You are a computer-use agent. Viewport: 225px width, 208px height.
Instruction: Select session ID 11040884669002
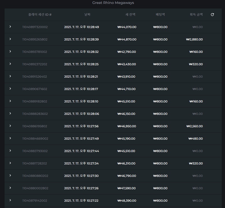[35, 138]
